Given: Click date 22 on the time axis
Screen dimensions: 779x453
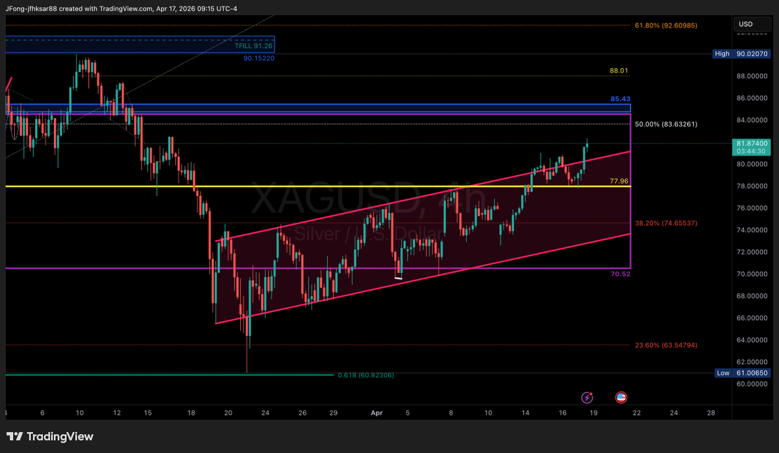Looking at the screenshot, I should click(637, 412).
